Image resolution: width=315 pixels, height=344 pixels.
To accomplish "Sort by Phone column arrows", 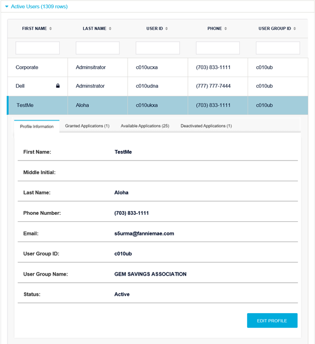I will point(225,29).
